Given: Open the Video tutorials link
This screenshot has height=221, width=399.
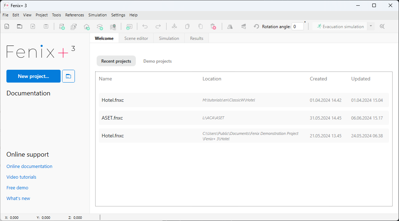Looking at the screenshot, I should point(21,177).
